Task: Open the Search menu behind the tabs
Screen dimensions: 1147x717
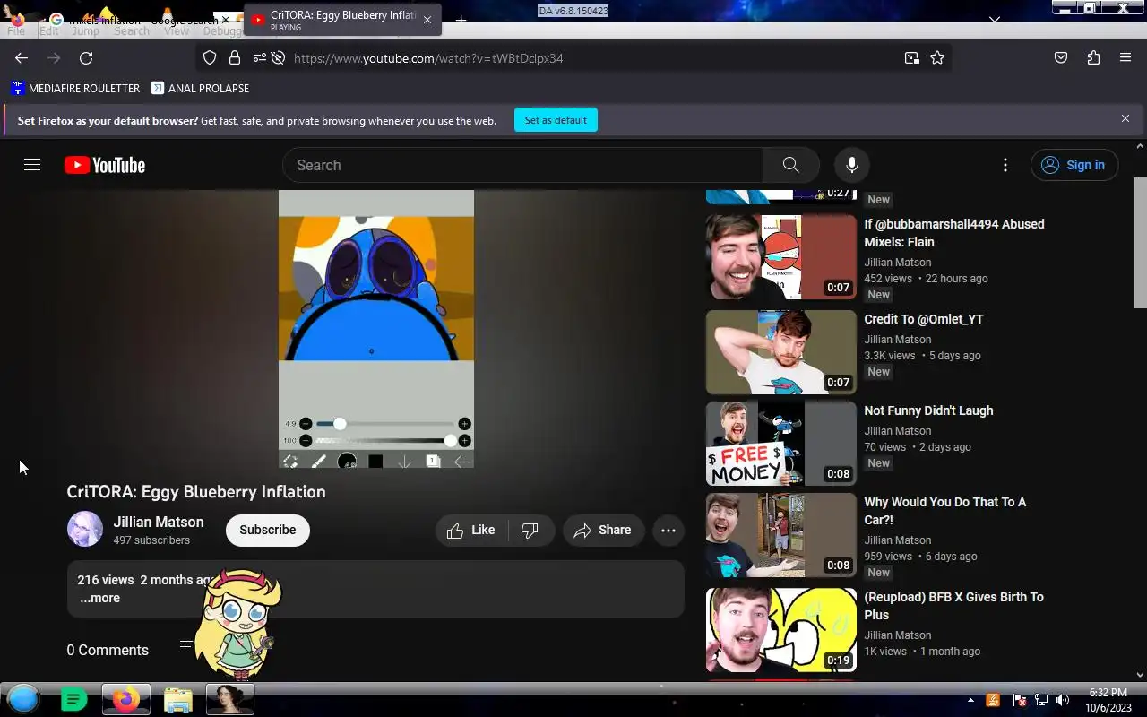Action: coord(132,30)
